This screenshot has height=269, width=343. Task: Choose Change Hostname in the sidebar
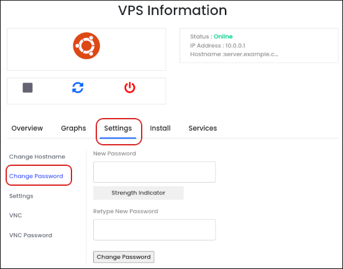pos(37,157)
